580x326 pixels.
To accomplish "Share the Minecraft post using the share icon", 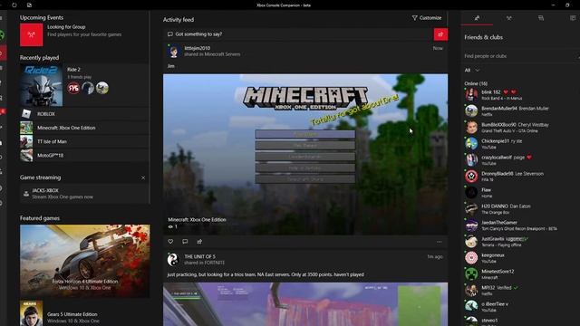I will coord(199,242).
